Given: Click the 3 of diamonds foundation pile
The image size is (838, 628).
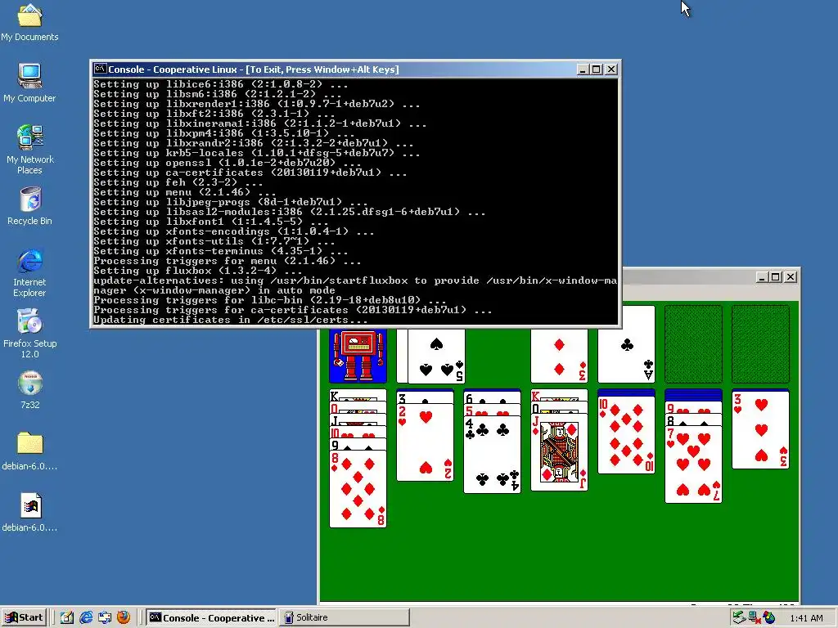Looking at the screenshot, I should point(559,355).
